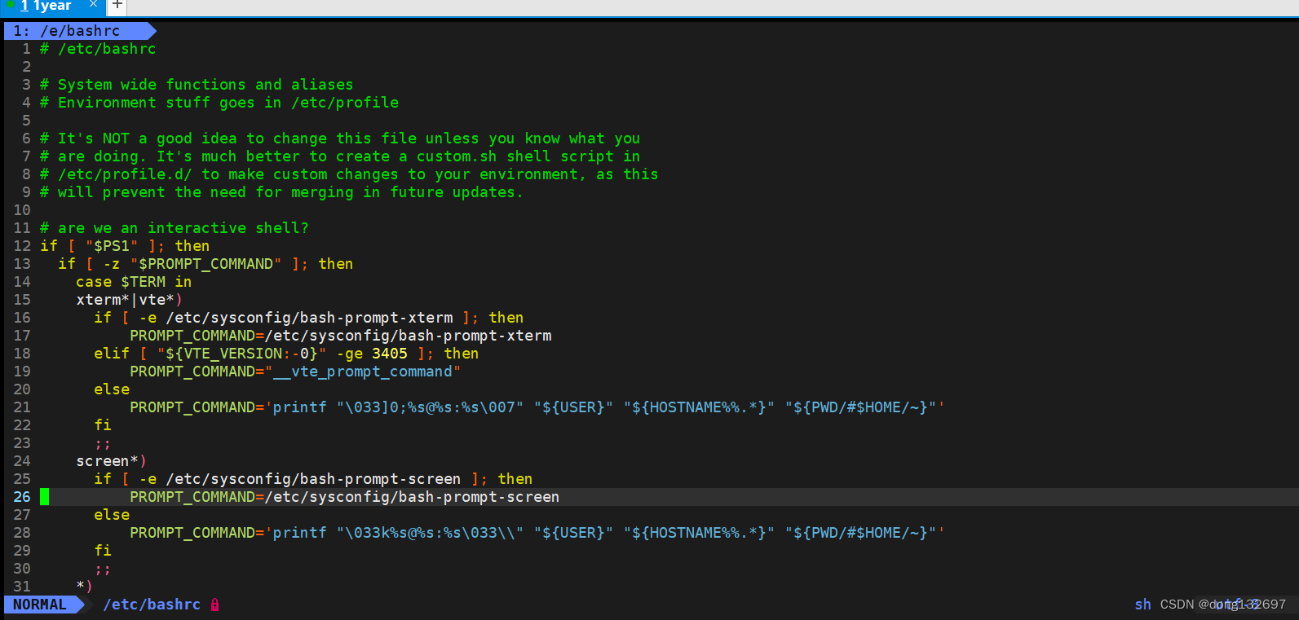The height and width of the screenshot is (620, 1299).
Task: Click PROMPT_COMMAND on highlighted line 26
Action: [192, 497]
